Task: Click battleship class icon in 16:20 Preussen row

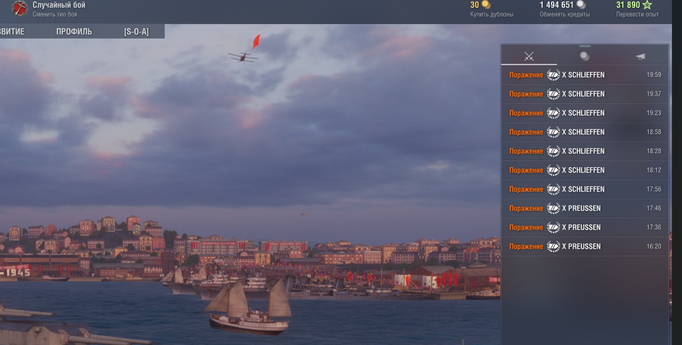Action: pyautogui.click(x=553, y=247)
